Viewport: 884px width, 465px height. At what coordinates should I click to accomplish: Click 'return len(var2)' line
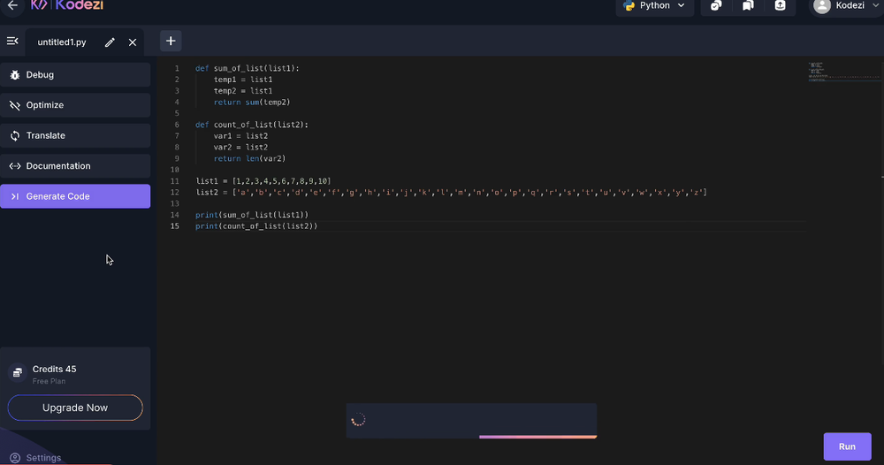[249, 158]
